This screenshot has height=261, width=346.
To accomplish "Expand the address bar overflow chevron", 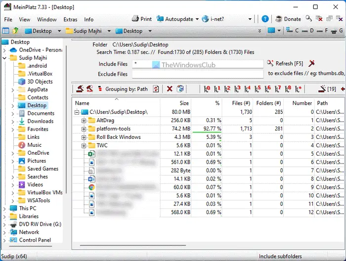I will [259, 31].
